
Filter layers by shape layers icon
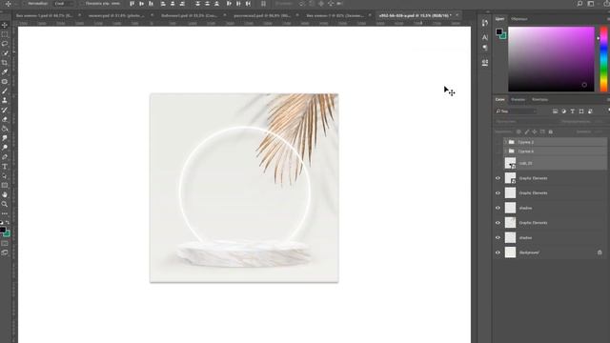pyautogui.click(x=581, y=111)
